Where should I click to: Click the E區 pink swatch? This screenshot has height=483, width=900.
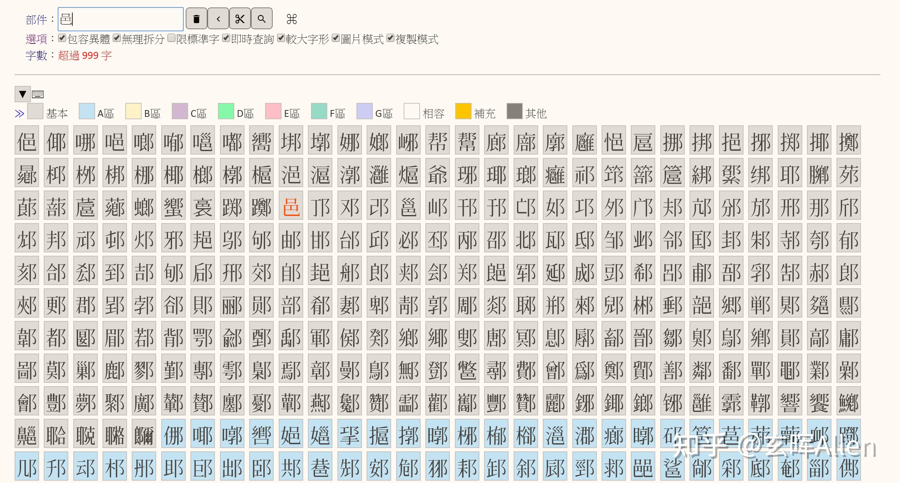(x=273, y=111)
